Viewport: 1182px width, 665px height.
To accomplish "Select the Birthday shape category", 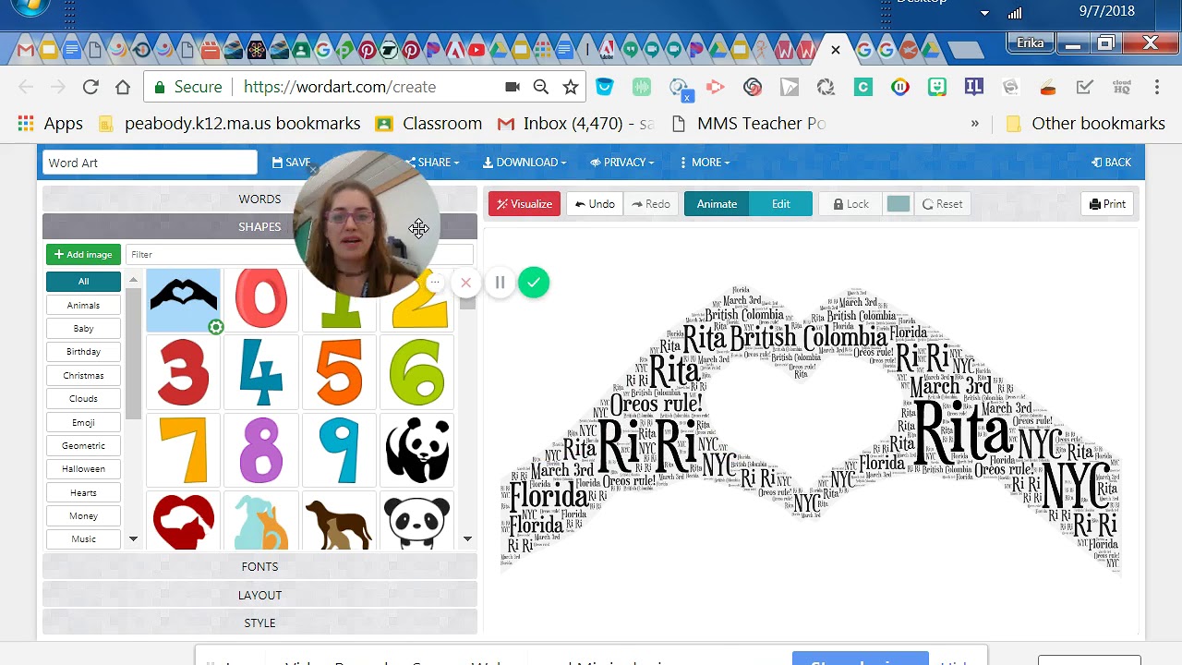I will pos(83,352).
